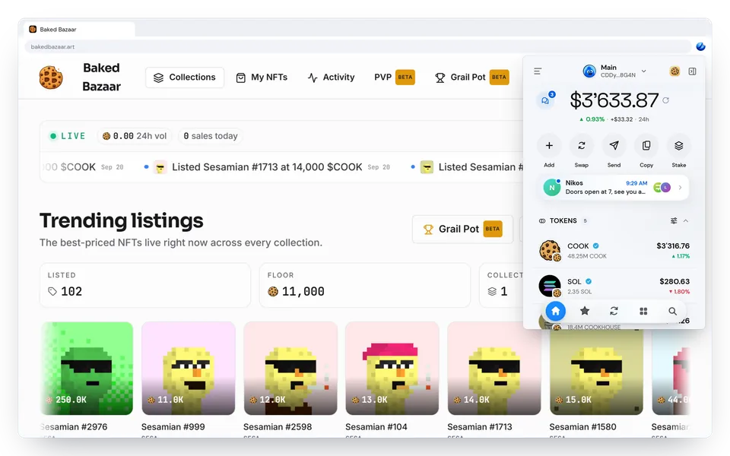Click the Stake button in wallet

pos(679,150)
